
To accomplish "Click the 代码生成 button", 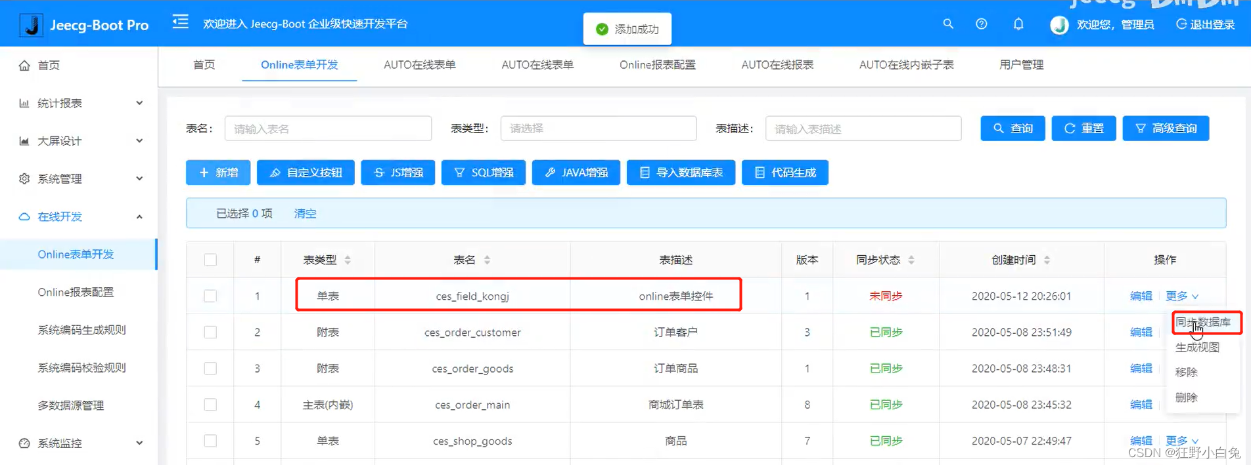I will [785, 172].
